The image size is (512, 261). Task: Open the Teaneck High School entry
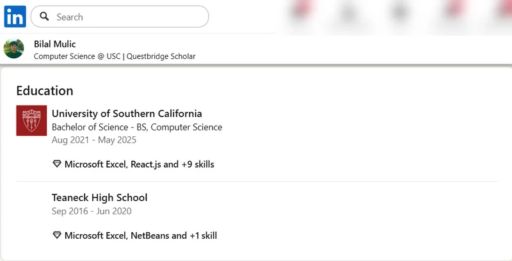click(x=100, y=198)
